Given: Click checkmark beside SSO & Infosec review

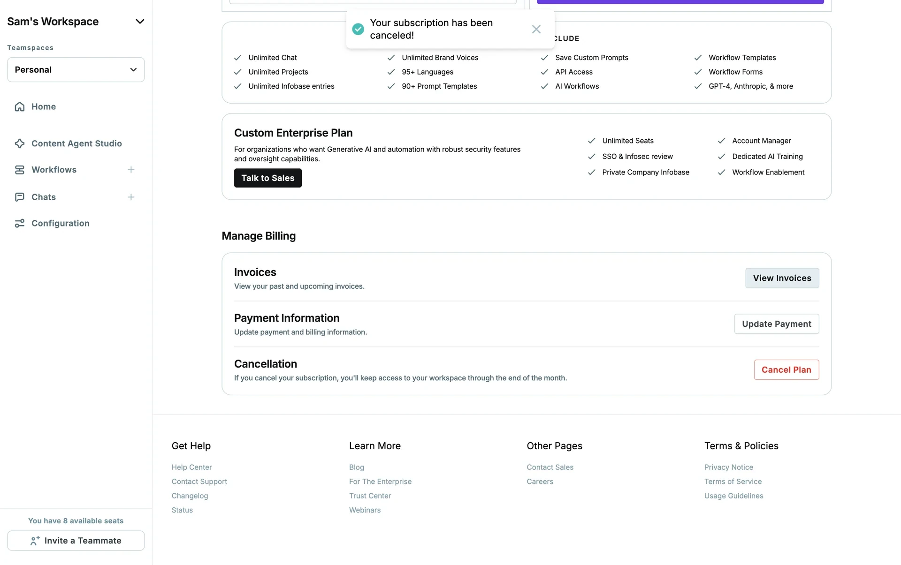Looking at the screenshot, I should 592,157.
